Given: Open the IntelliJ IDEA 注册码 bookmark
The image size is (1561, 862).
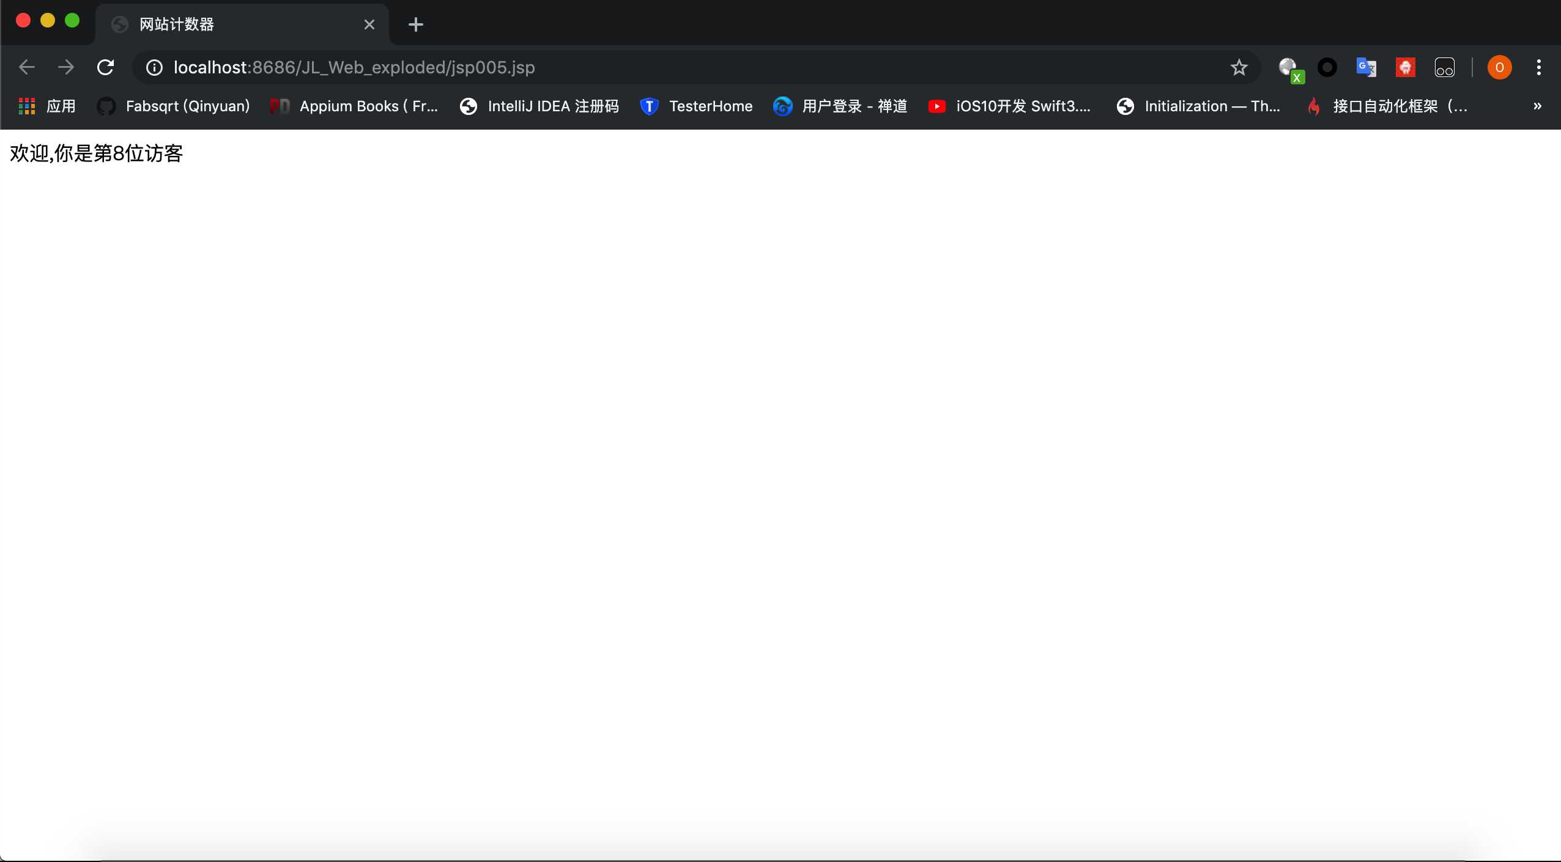Looking at the screenshot, I should tap(539, 106).
